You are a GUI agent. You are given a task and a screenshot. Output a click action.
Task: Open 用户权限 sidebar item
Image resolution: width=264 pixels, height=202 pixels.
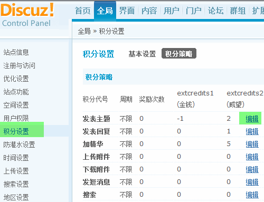tap(16, 118)
